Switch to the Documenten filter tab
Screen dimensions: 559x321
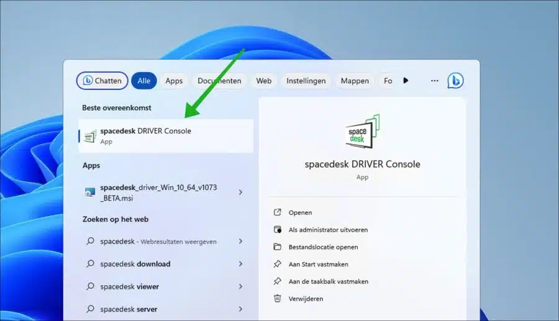(x=219, y=81)
